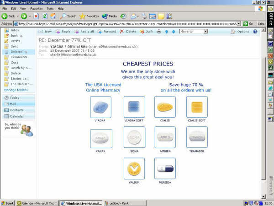The width and height of the screenshot is (274, 206).
Task: Click the Print icon in IE toolbar
Action: (144, 16)
